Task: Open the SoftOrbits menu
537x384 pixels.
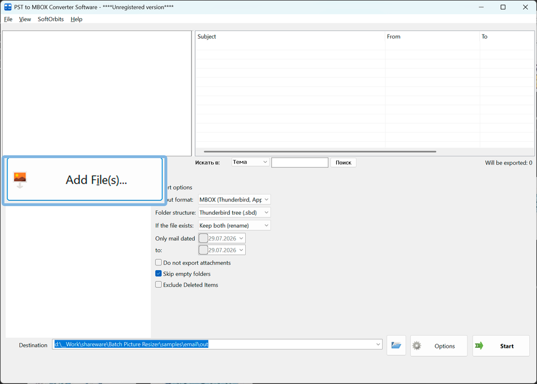Action: point(51,19)
